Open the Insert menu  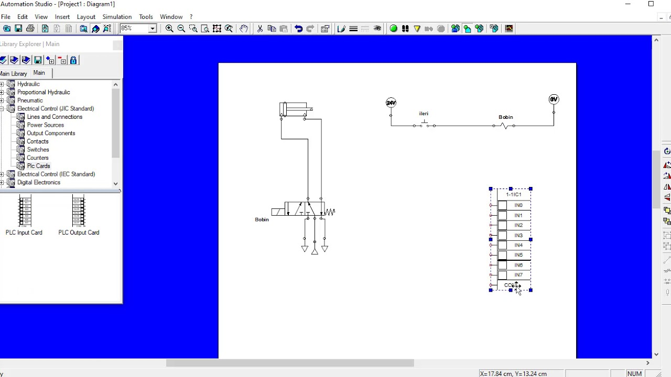[62, 17]
